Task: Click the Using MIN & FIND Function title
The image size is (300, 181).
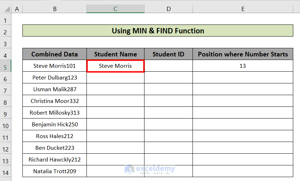Action: click(x=158, y=31)
